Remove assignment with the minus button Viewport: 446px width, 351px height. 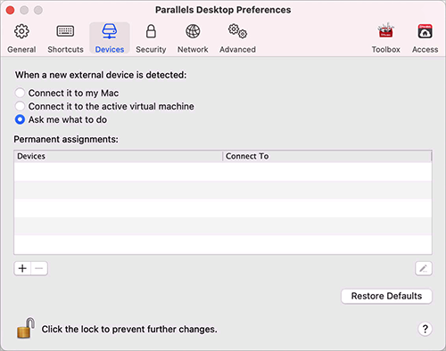tap(39, 268)
